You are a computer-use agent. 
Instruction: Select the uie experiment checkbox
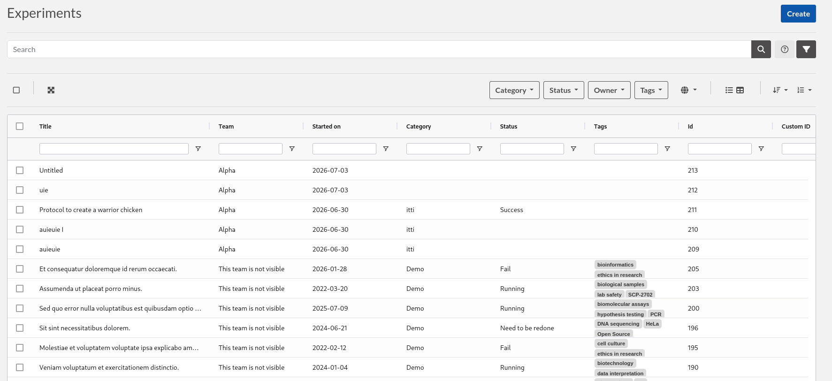[20, 190]
